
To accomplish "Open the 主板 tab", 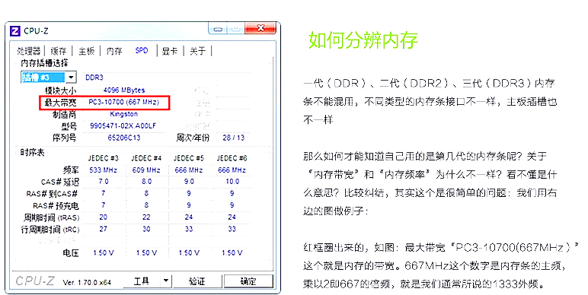I will tap(86, 51).
